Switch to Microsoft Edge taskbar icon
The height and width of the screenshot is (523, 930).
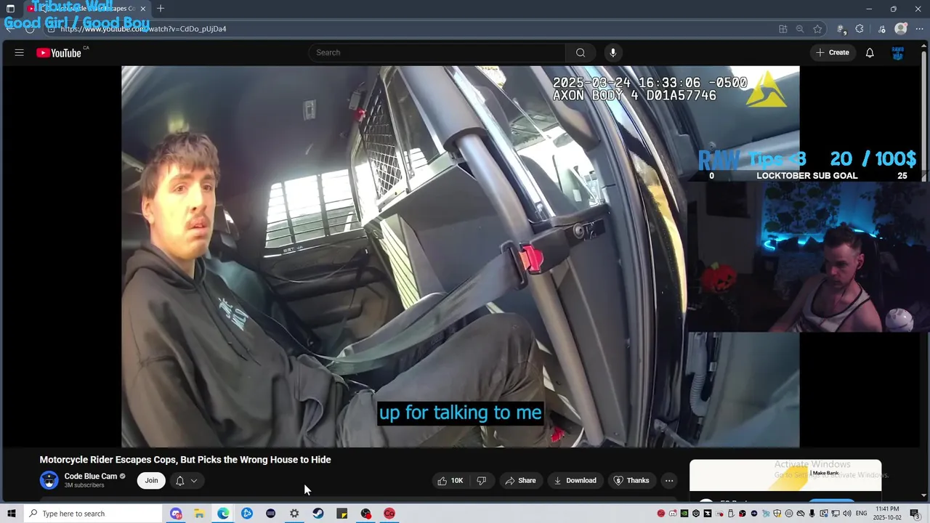pos(223,514)
